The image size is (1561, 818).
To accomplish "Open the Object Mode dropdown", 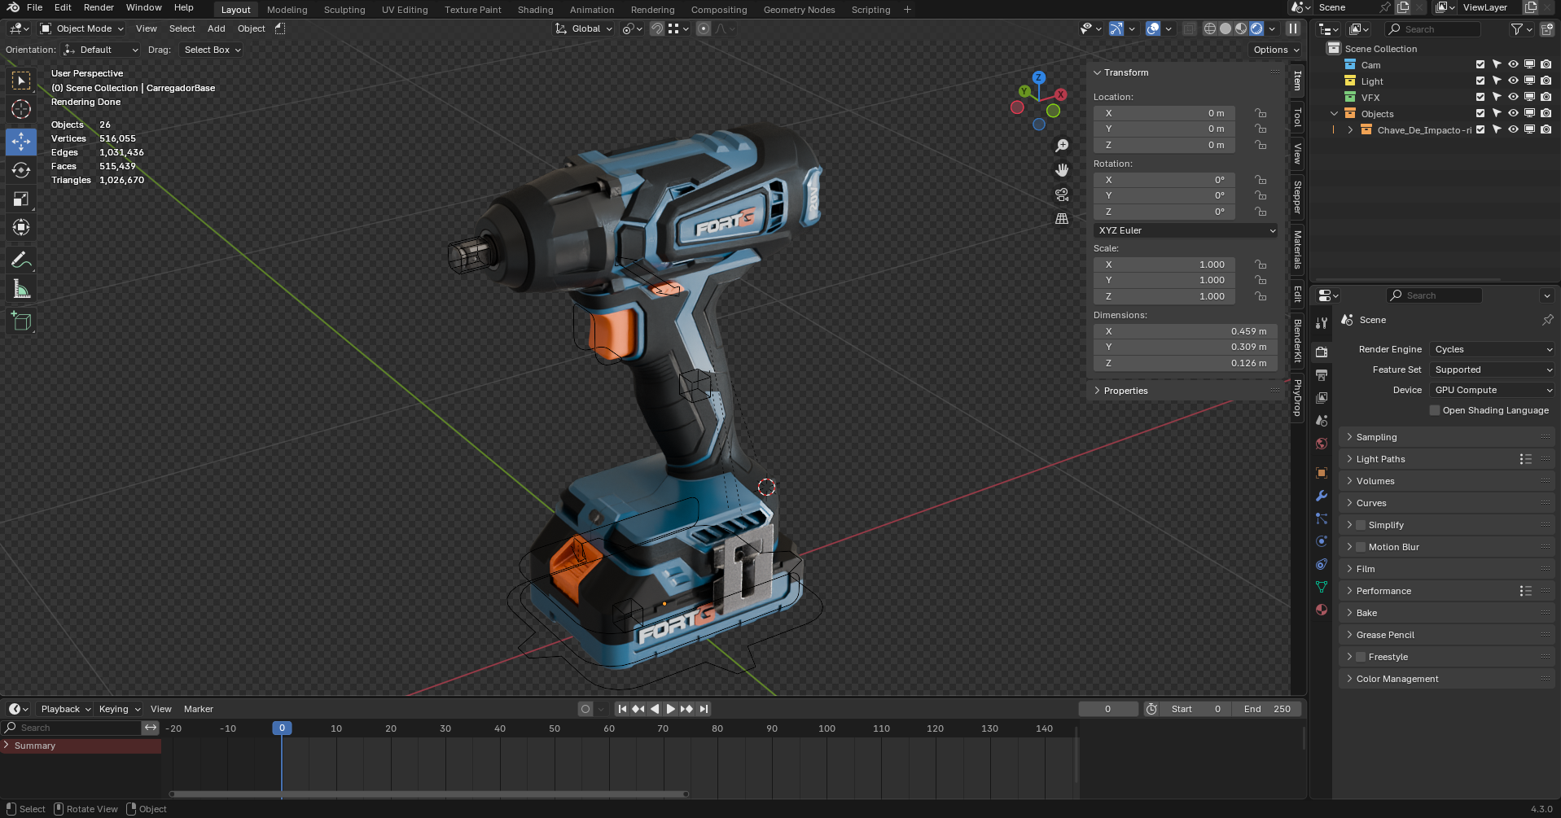I will coord(82,28).
